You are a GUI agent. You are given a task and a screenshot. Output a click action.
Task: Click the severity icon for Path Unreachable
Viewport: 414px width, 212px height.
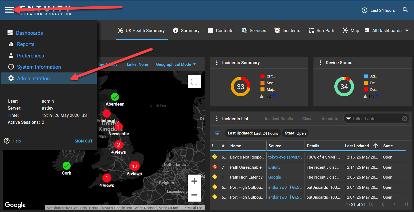pyautogui.click(x=214, y=167)
